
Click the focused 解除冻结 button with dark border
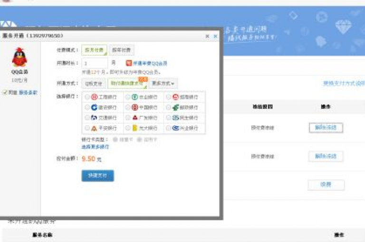[326, 128]
